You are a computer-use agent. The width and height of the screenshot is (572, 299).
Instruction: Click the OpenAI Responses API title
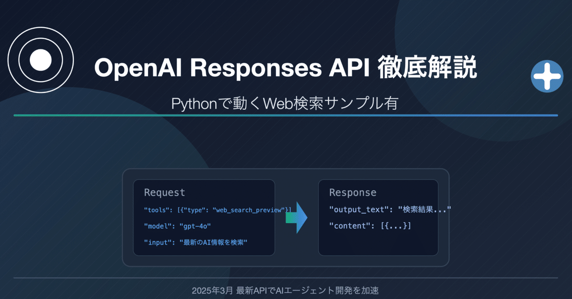click(286, 68)
